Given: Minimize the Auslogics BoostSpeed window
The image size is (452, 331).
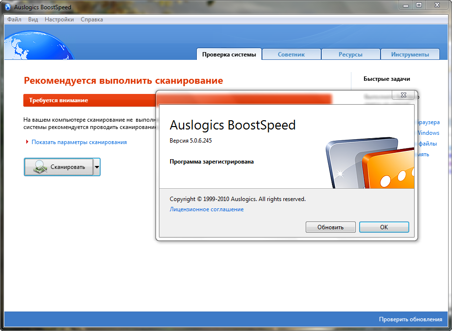Looking at the screenshot, I should tap(406, 5).
